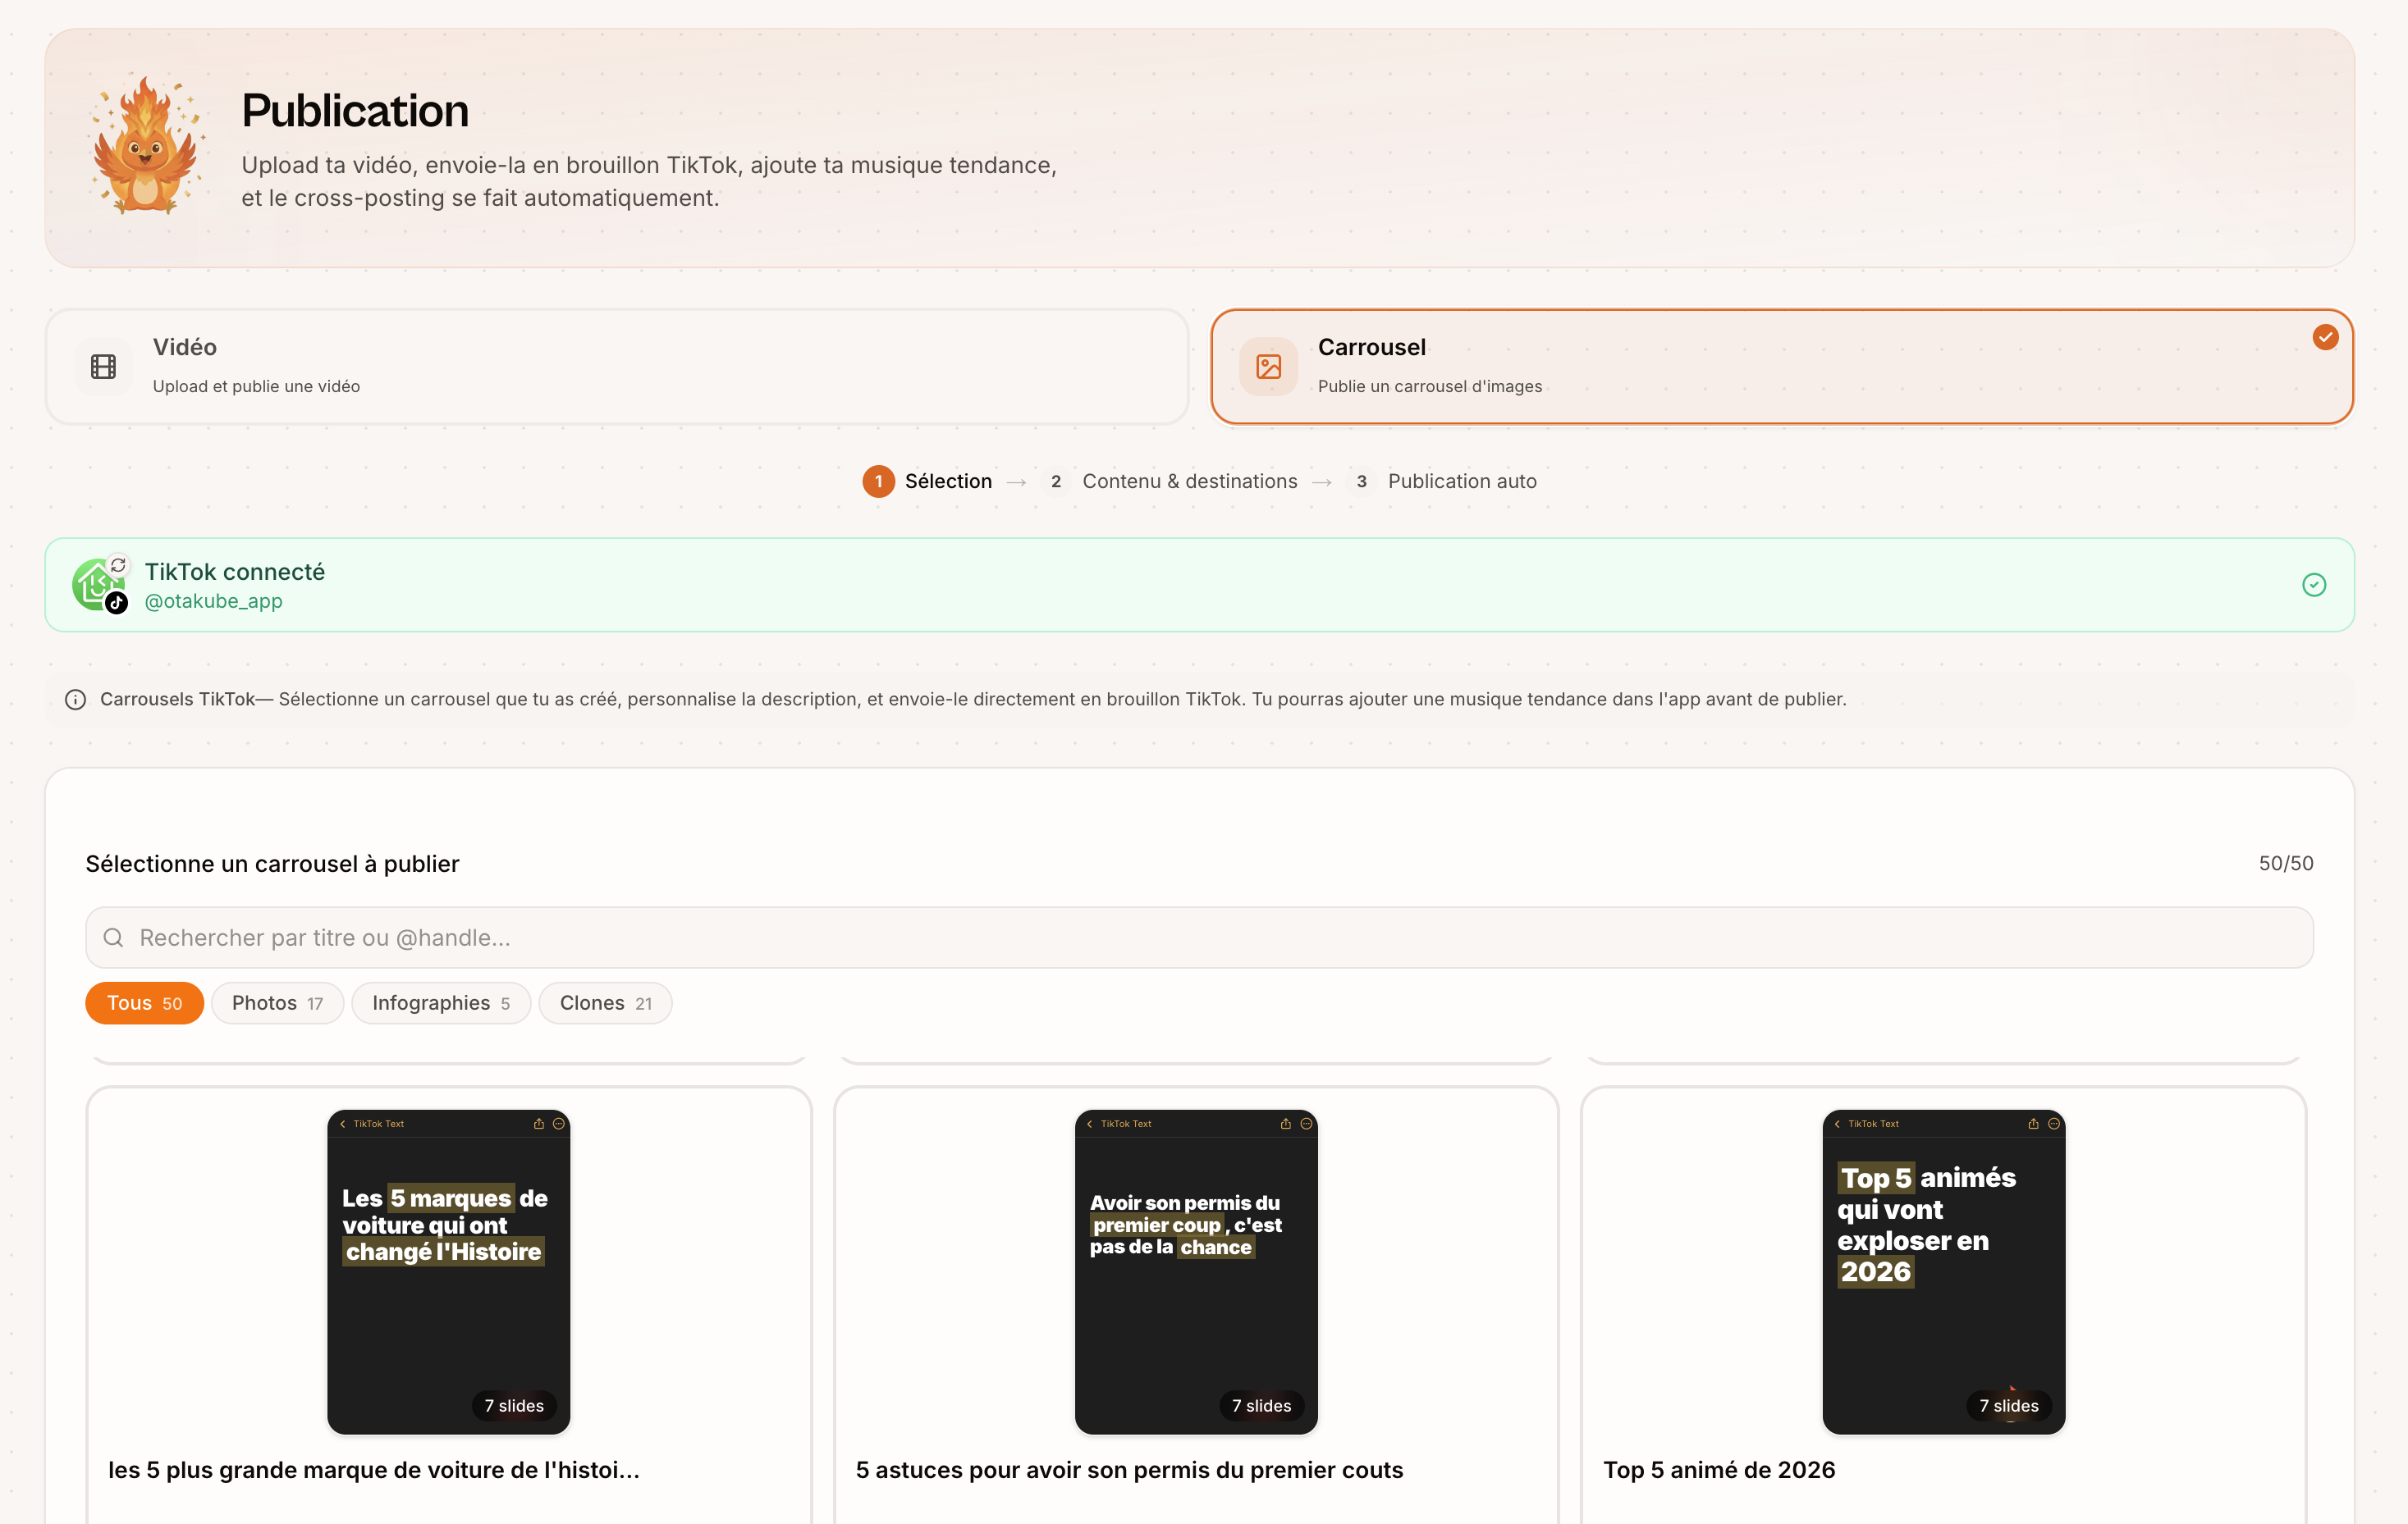This screenshot has height=1524, width=2408.
Task: Filter by Photos 17
Action: point(277,1003)
